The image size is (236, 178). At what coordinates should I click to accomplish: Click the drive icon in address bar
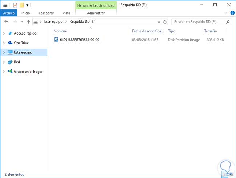36,22
